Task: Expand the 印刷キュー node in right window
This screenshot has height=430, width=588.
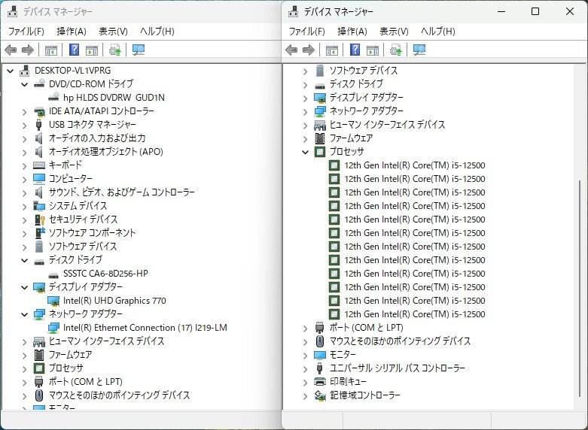Action: click(x=305, y=382)
